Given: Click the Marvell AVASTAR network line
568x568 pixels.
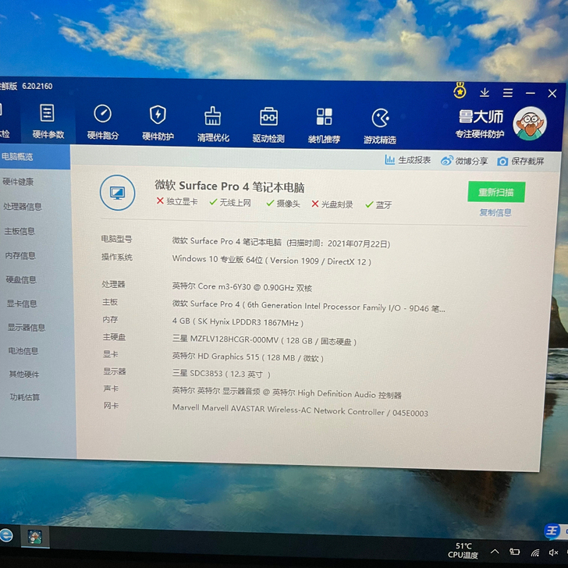Looking at the screenshot, I should click(x=300, y=410).
